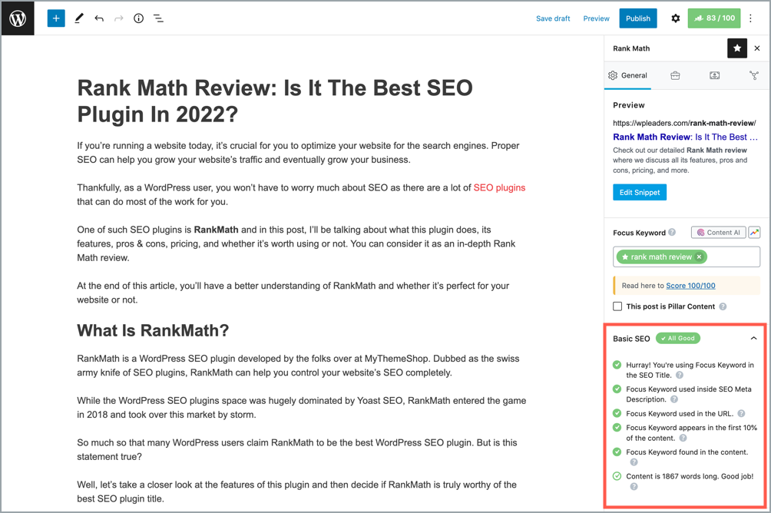771x513 pixels.
Task: Open the Rank Math Schema tab
Action: point(714,75)
